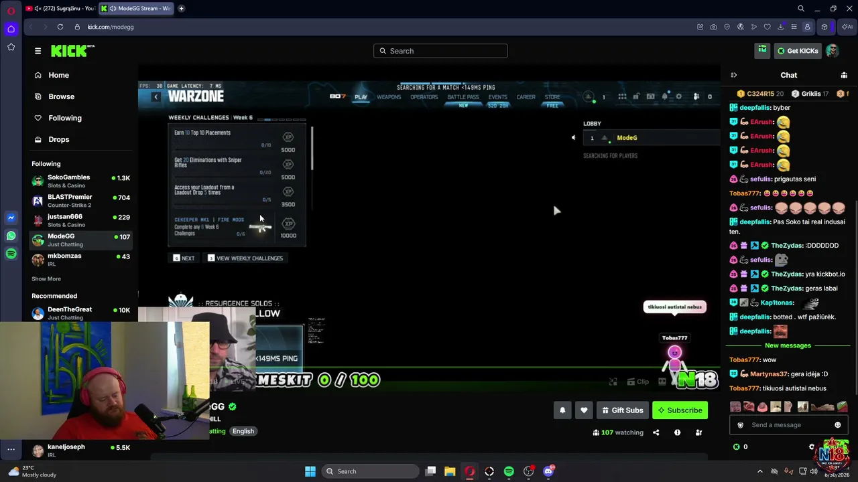Reload the kick.com page

pos(60,27)
